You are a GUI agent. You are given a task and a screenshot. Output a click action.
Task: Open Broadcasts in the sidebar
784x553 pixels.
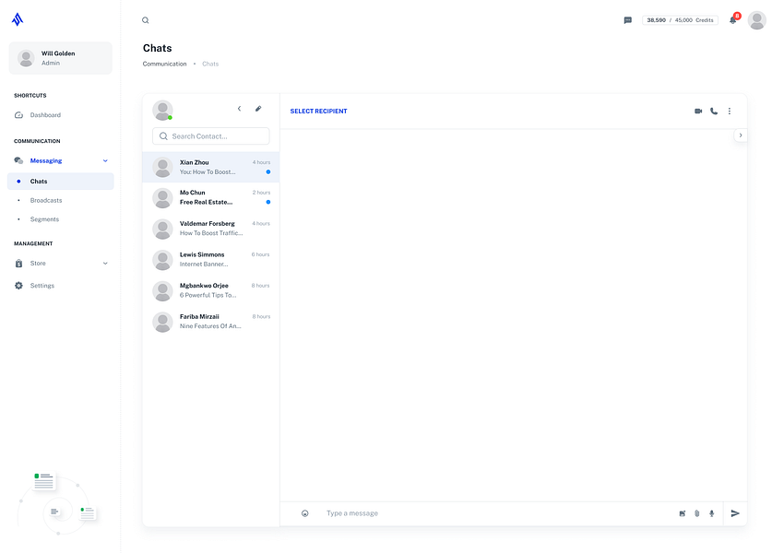pos(46,200)
